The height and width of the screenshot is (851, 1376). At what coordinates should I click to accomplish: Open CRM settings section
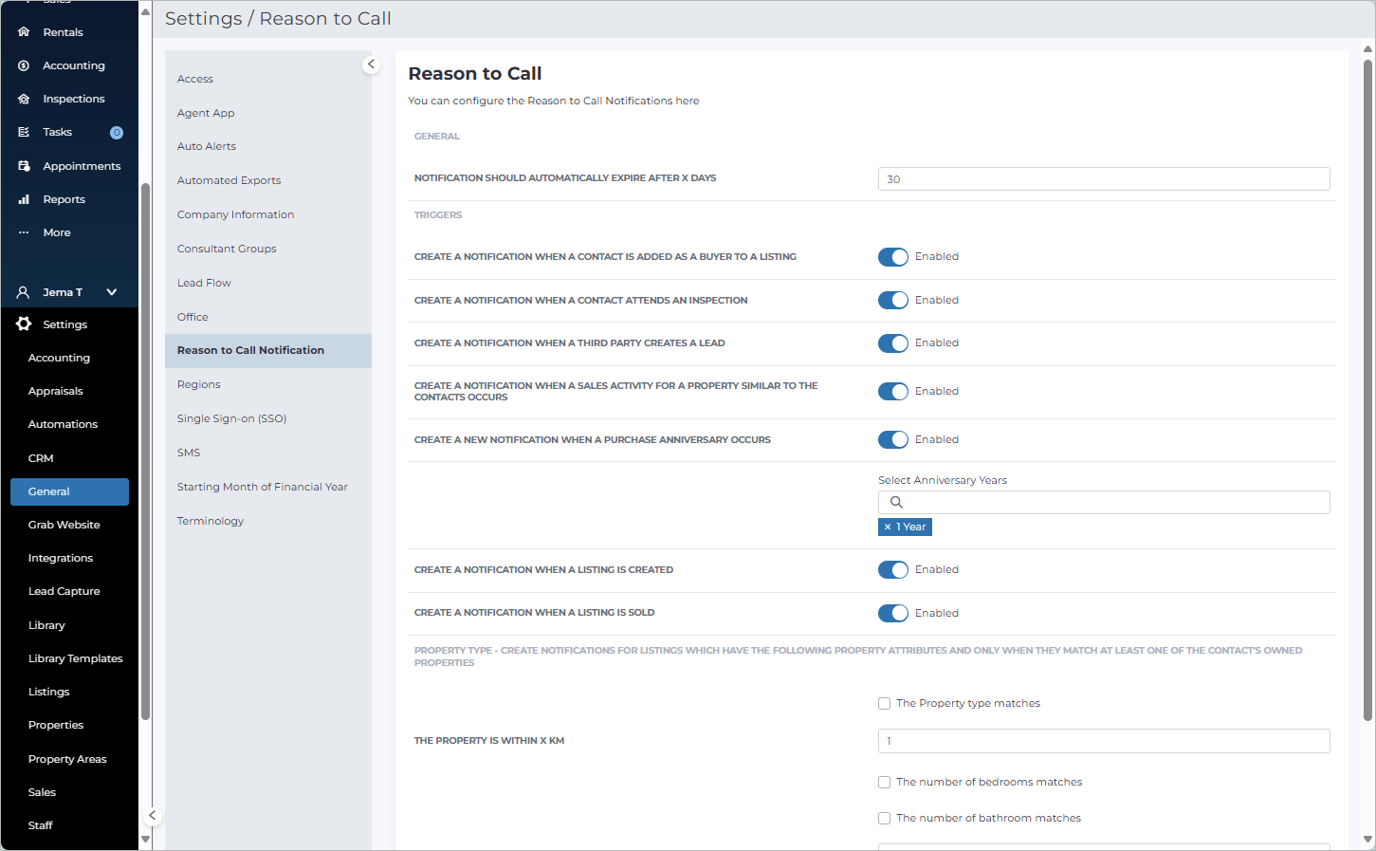point(41,458)
